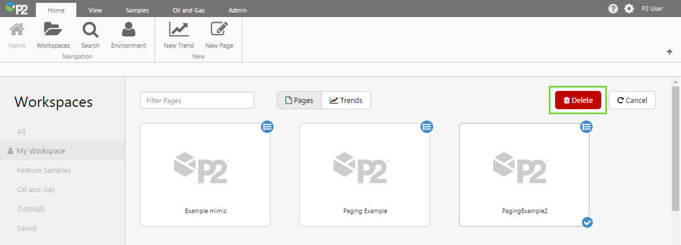The width and height of the screenshot is (681, 245).
Task: Click the Filter Pages input field
Action: pos(197,100)
